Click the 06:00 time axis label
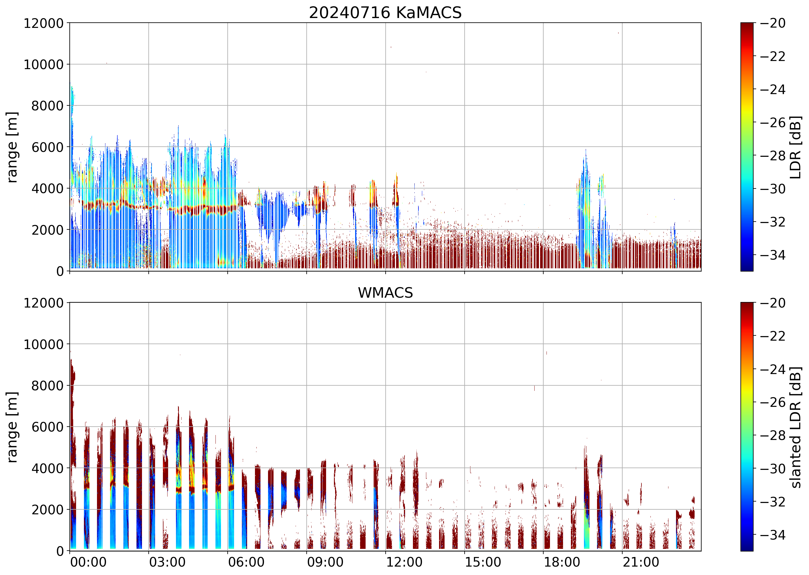809x575 pixels. point(246,562)
